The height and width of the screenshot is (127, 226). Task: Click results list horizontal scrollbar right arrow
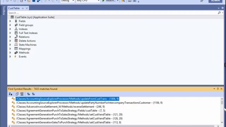click(218, 126)
